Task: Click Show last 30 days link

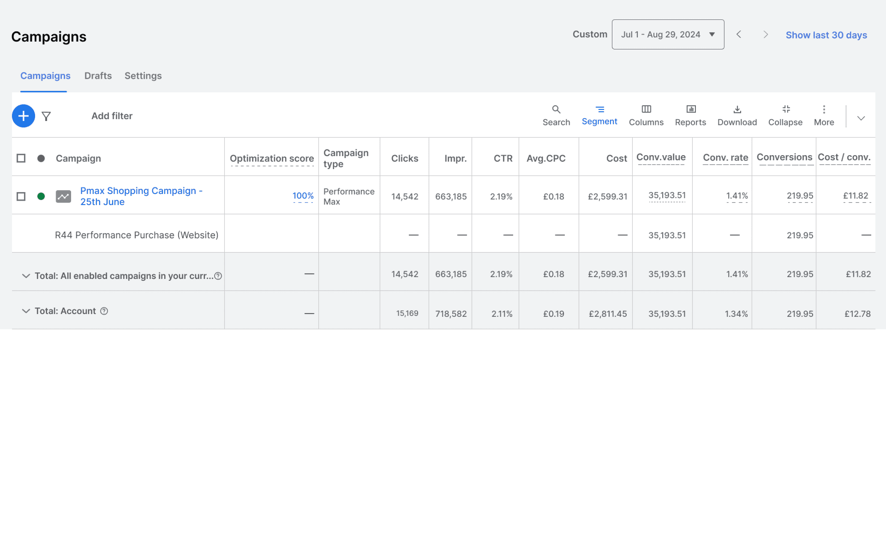Action: (x=826, y=35)
